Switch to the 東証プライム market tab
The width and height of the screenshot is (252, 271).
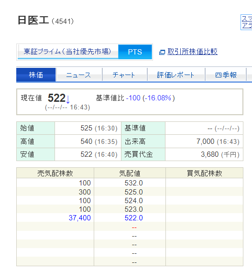pyautogui.click(x=68, y=52)
